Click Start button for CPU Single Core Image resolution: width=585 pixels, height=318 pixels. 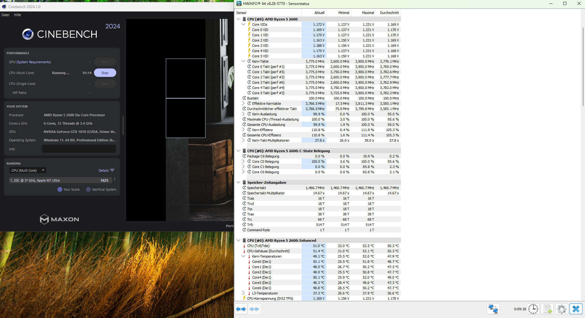pos(105,84)
